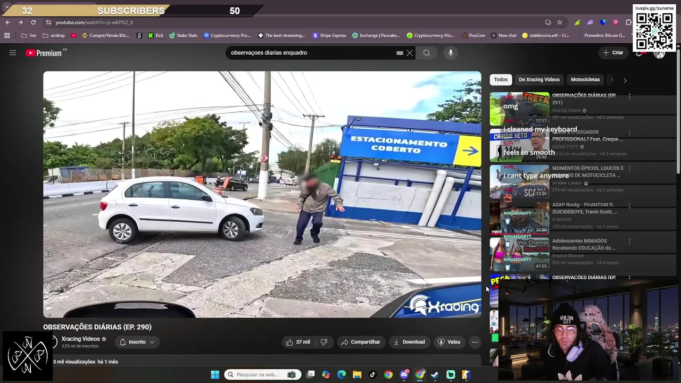Open File Explorer from taskbar

(x=357, y=374)
